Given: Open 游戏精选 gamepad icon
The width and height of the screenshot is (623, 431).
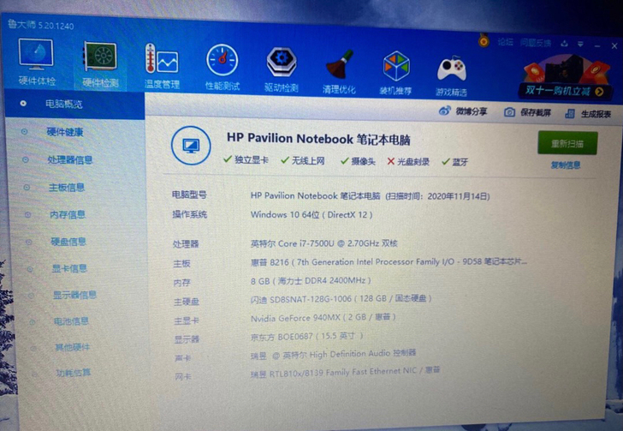Looking at the screenshot, I should [x=451, y=76].
